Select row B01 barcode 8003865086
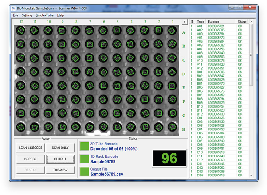 pos(219,72)
